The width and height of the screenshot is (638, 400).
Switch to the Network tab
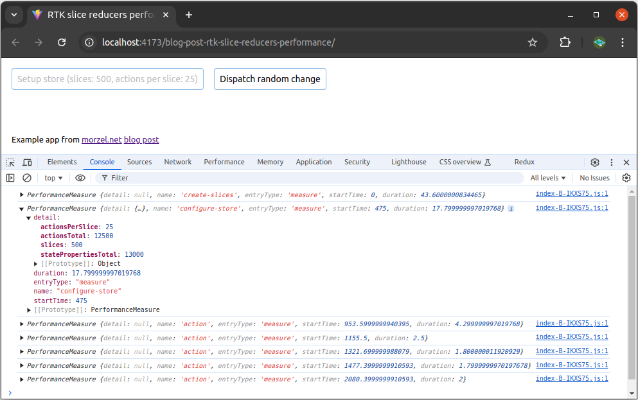click(177, 162)
